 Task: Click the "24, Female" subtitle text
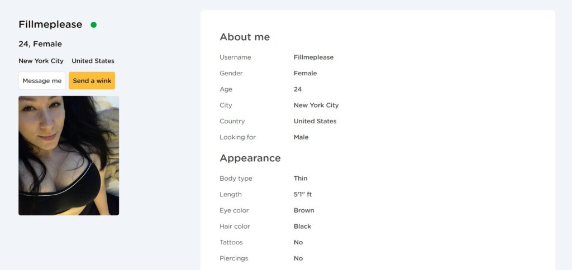pos(40,44)
